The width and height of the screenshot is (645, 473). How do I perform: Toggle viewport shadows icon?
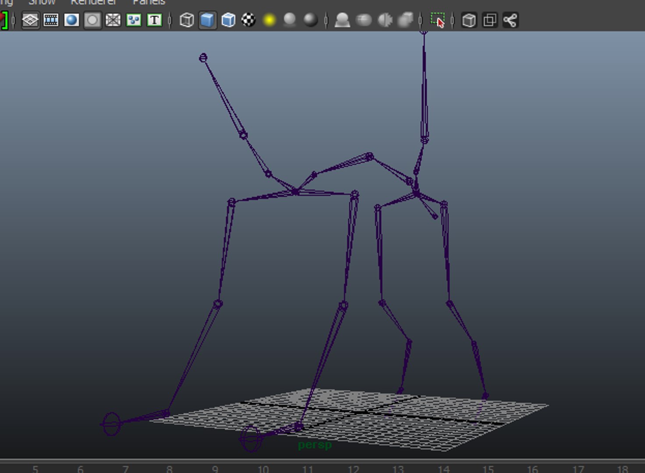pos(290,20)
